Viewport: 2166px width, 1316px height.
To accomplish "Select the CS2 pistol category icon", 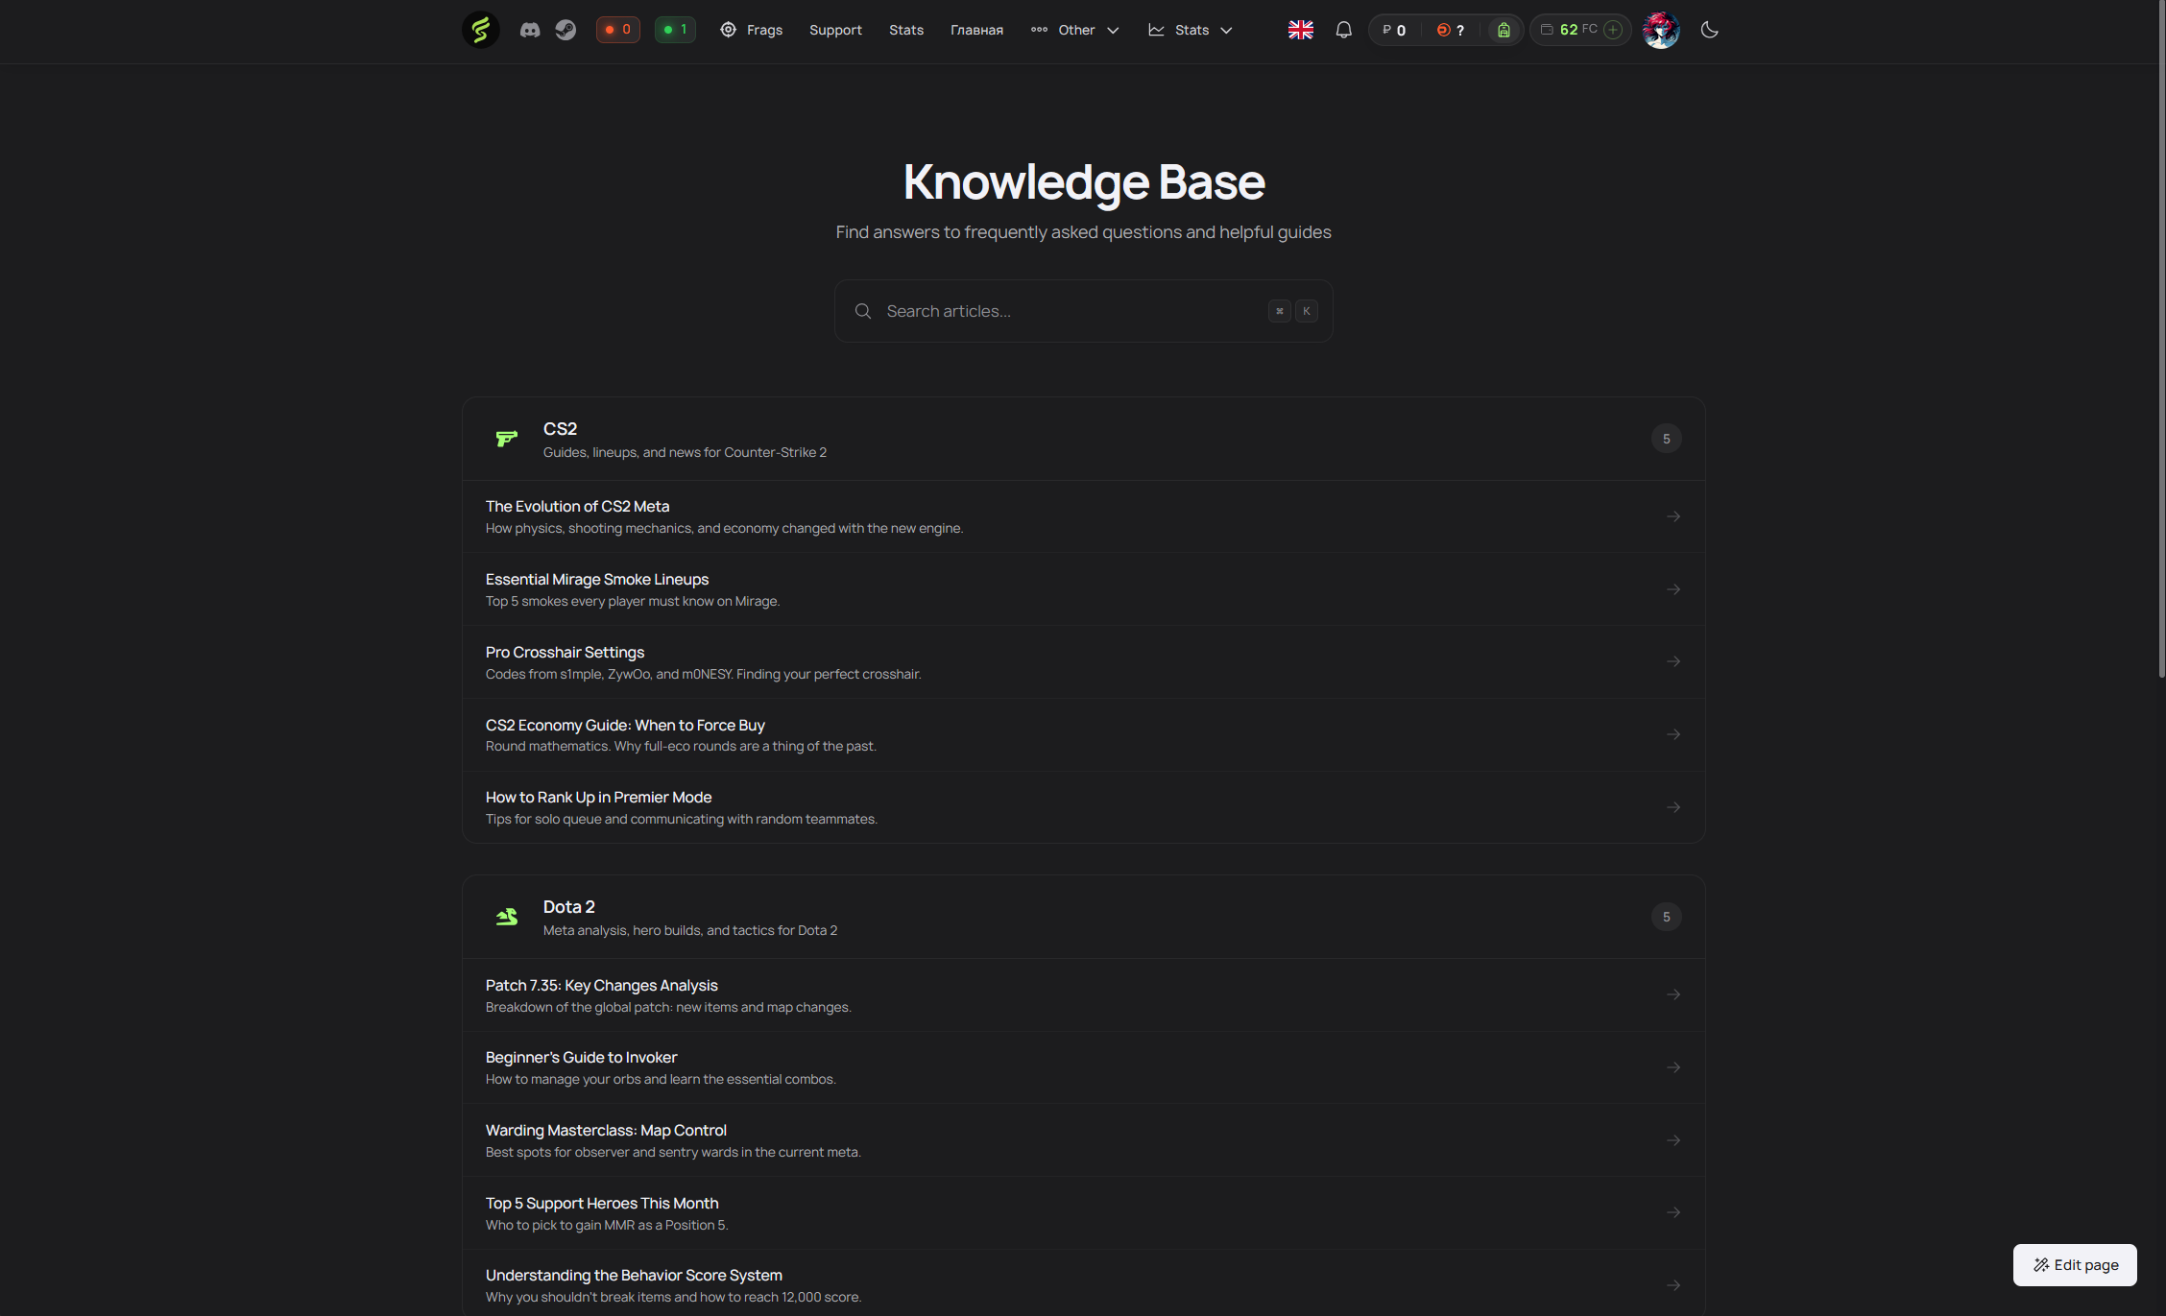I will point(506,439).
